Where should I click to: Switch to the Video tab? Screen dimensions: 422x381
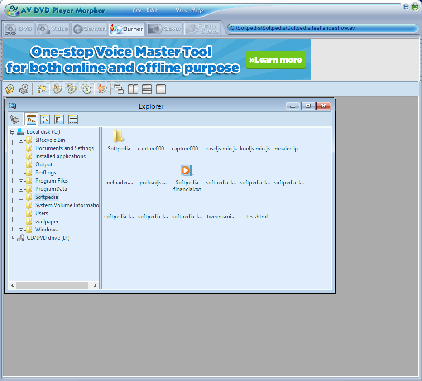53,29
